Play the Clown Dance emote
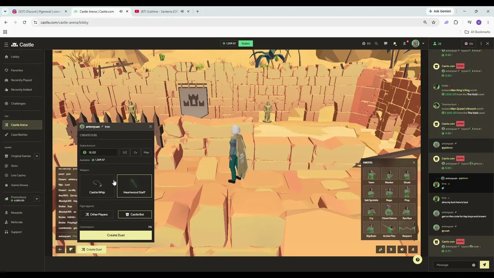The image size is (494, 278). [x=389, y=212]
